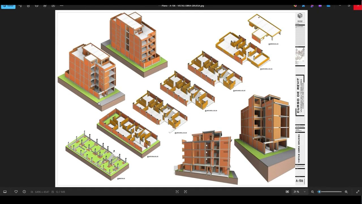
Task: Toggle the filmstrip view icon
Action: [x=5, y=192]
